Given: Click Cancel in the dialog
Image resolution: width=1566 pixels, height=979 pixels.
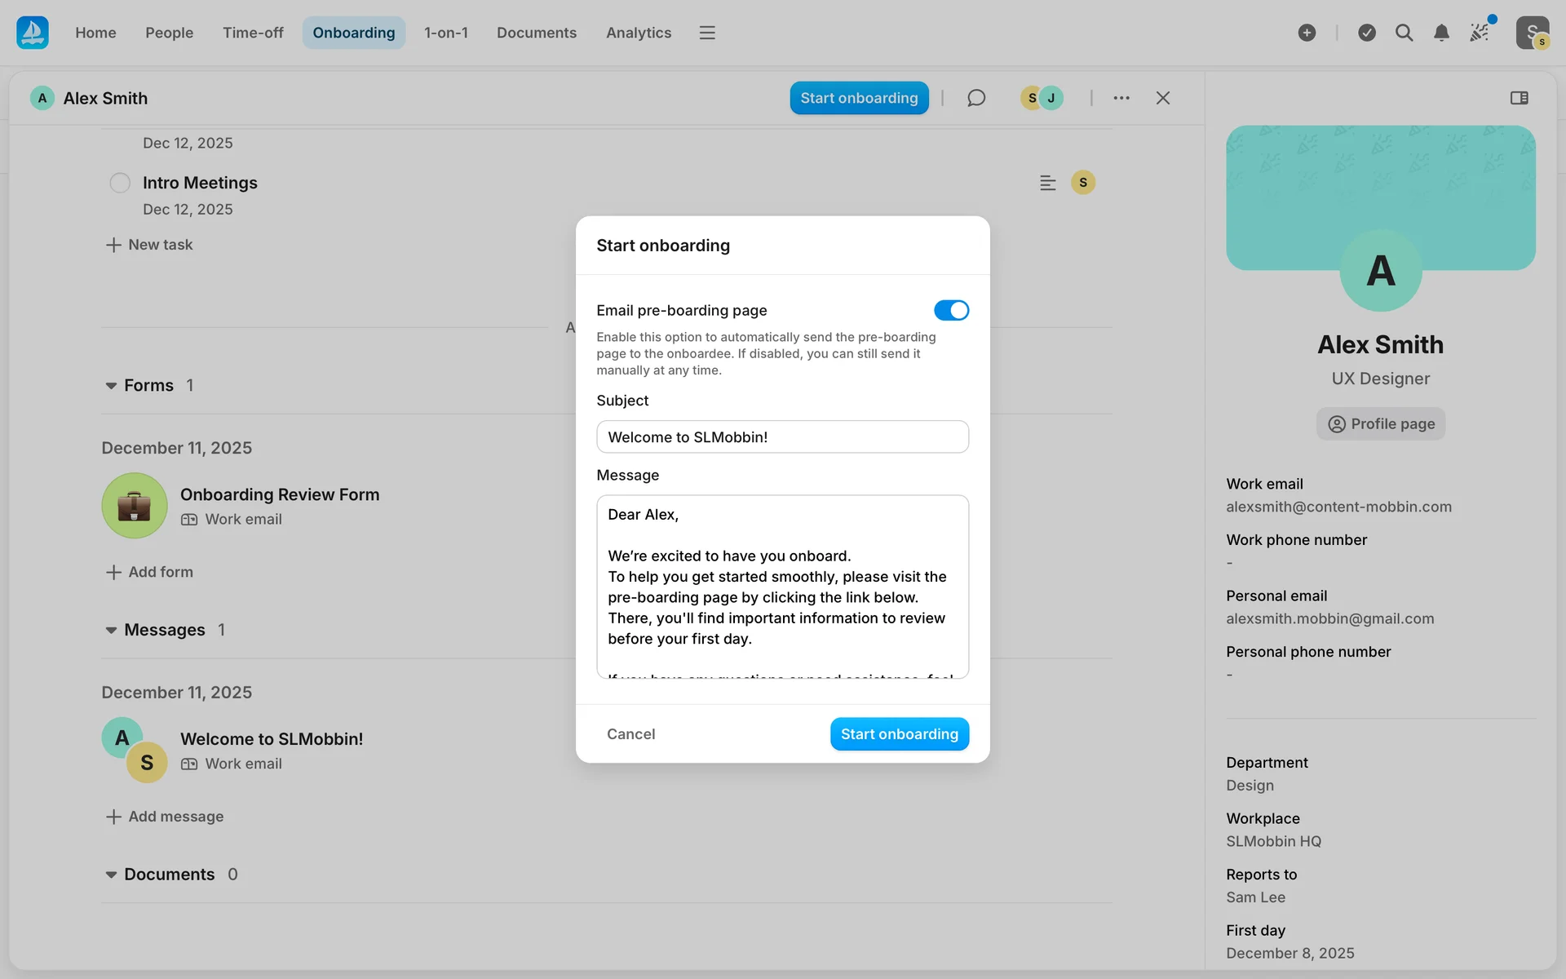Looking at the screenshot, I should pyautogui.click(x=630, y=734).
